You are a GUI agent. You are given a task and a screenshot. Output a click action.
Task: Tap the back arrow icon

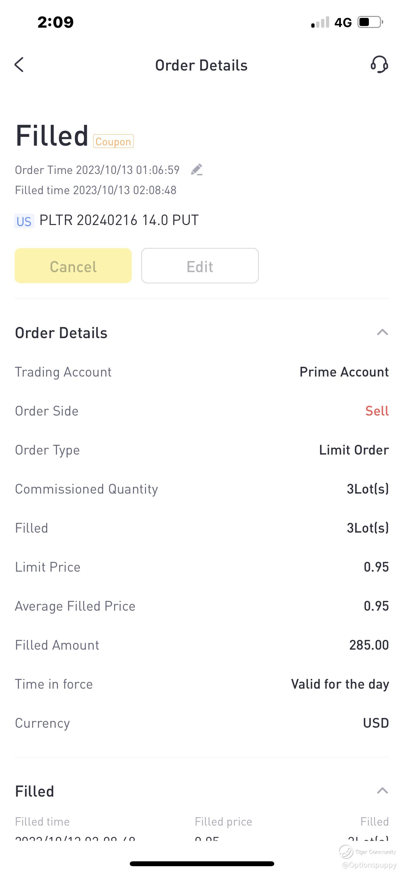(x=19, y=64)
